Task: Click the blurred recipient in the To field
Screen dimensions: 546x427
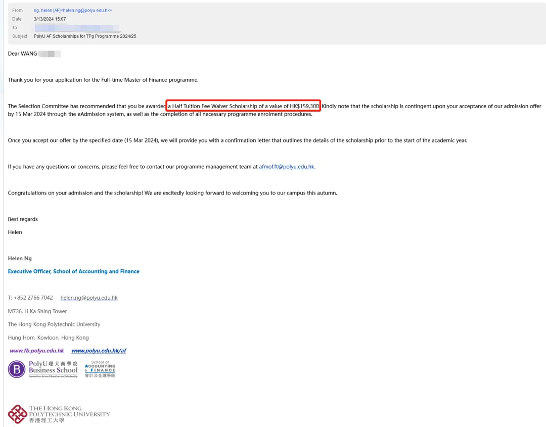Action: (77, 28)
